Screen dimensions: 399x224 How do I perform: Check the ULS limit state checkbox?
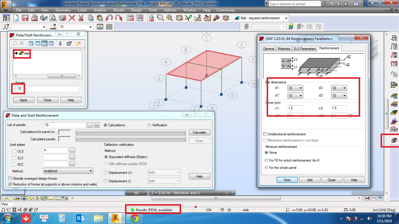click(x=14, y=151)
